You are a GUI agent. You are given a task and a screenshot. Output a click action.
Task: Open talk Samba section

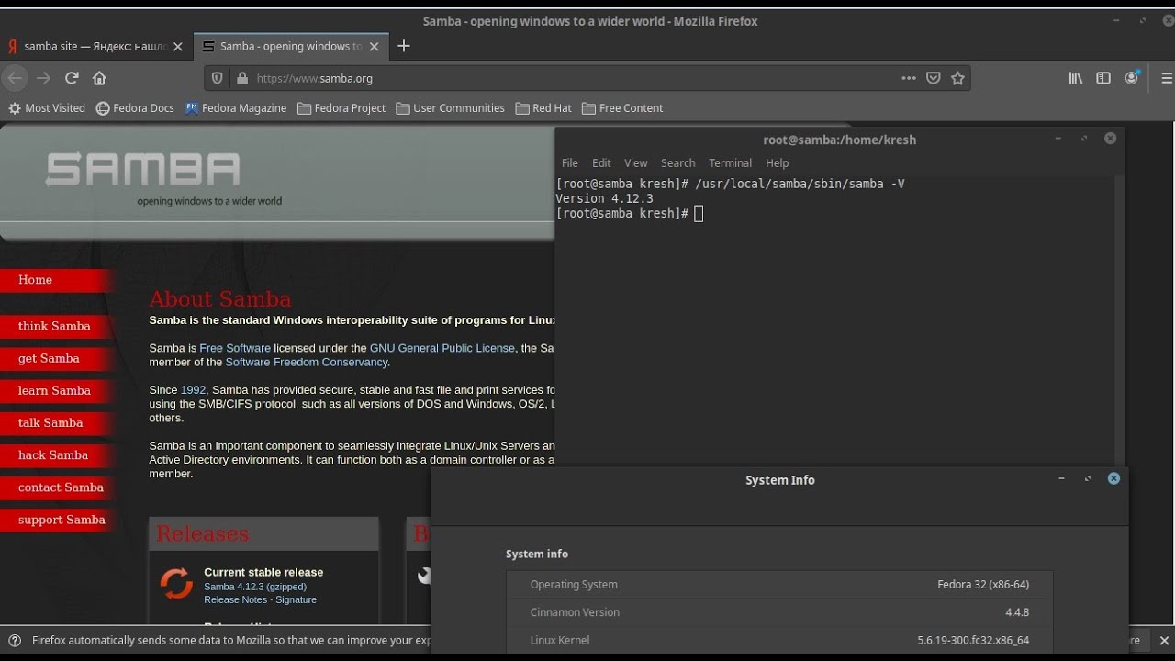pyautogui.click(x=55, y=422)
